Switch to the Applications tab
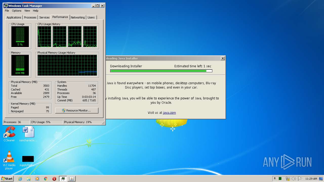The image size is (324, 182). pos(14,17)
